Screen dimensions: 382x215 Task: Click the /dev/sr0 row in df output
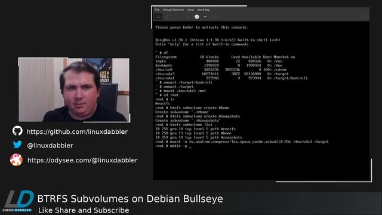coord(221,69)
